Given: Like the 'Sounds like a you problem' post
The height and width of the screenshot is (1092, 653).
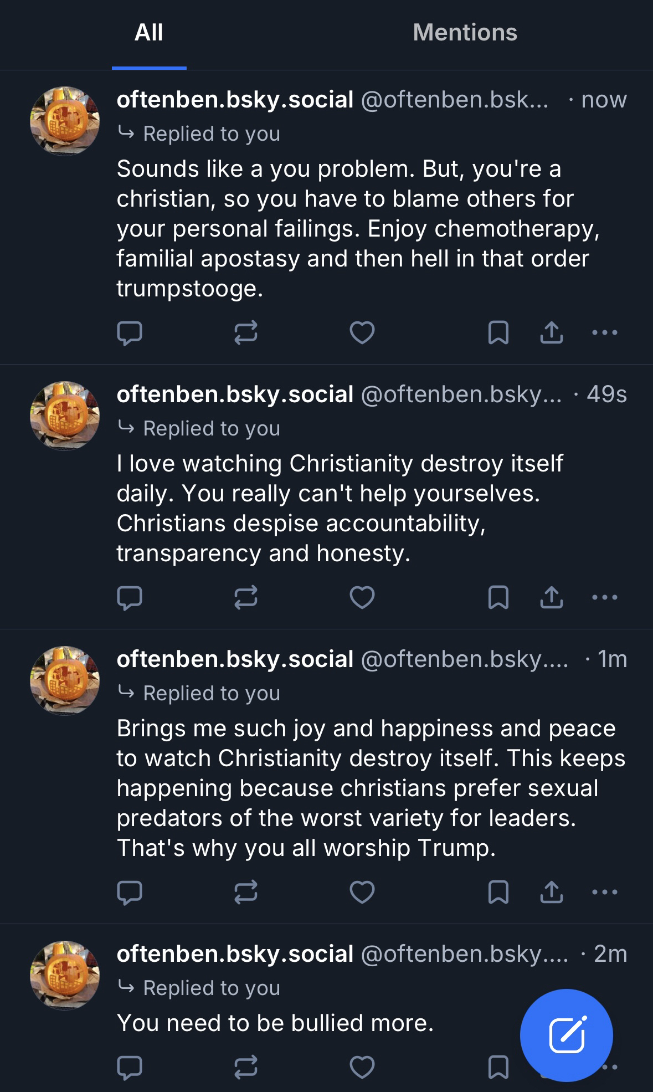Looking at the screenshot, I should tap(362, 333).
